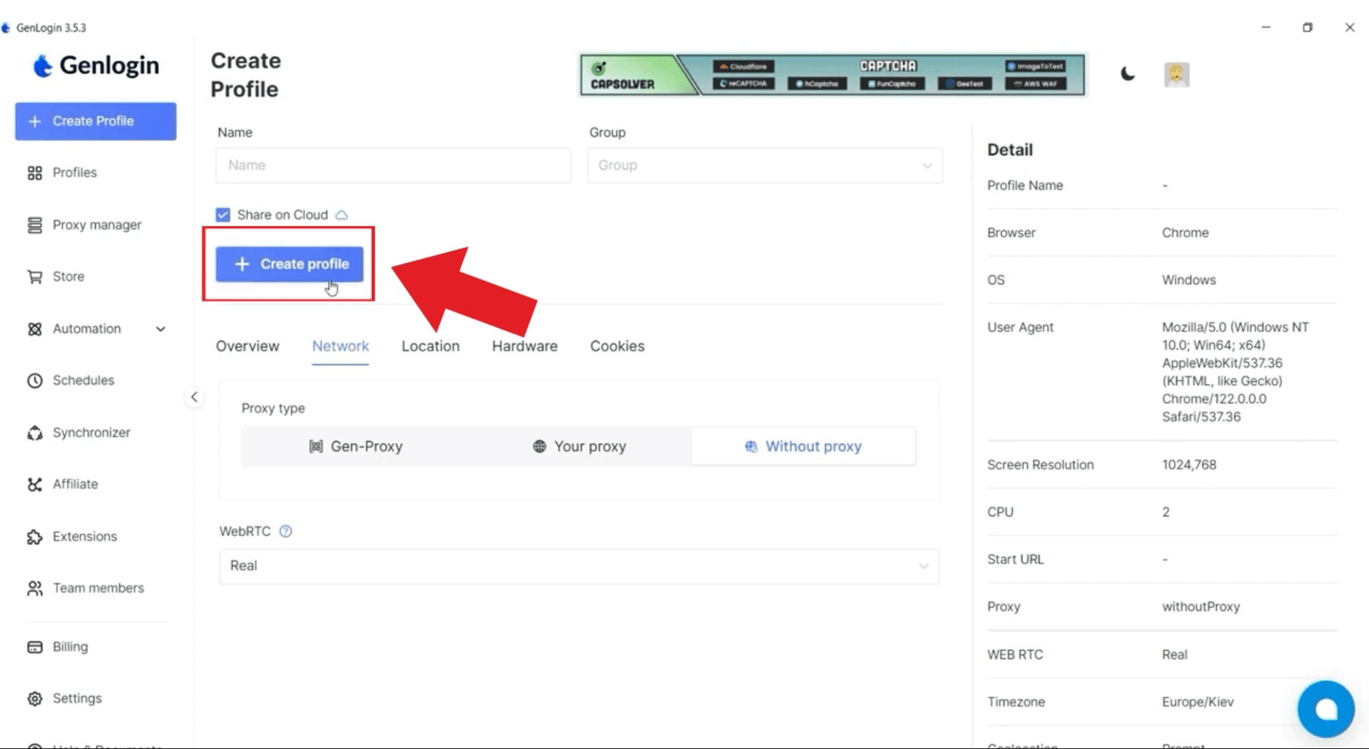1369x749 pixels.
Task: Click the Genlogin logo in the sidebar
Action: pos(96,66)
